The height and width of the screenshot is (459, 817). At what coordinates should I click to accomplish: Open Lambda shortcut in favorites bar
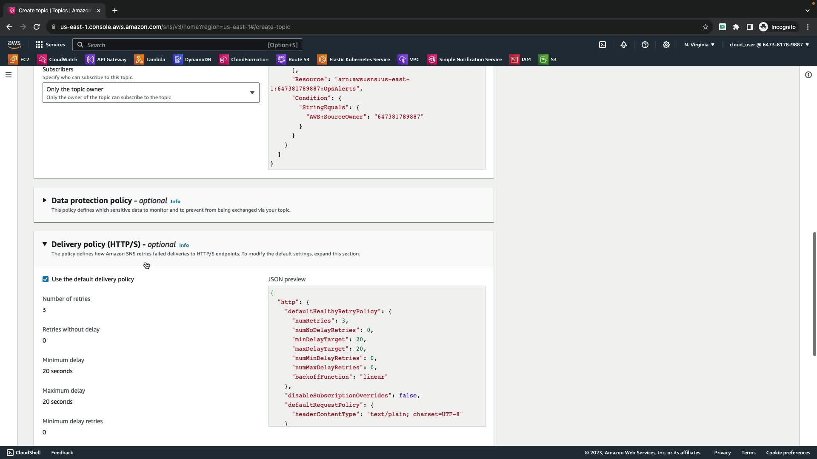click(x=150, y=59)
